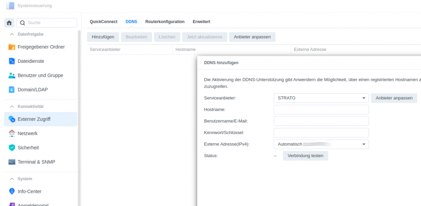Open Freigegebener Ordner folder icon
Viewport: 421px width, 206px height.
coord(12,47)
